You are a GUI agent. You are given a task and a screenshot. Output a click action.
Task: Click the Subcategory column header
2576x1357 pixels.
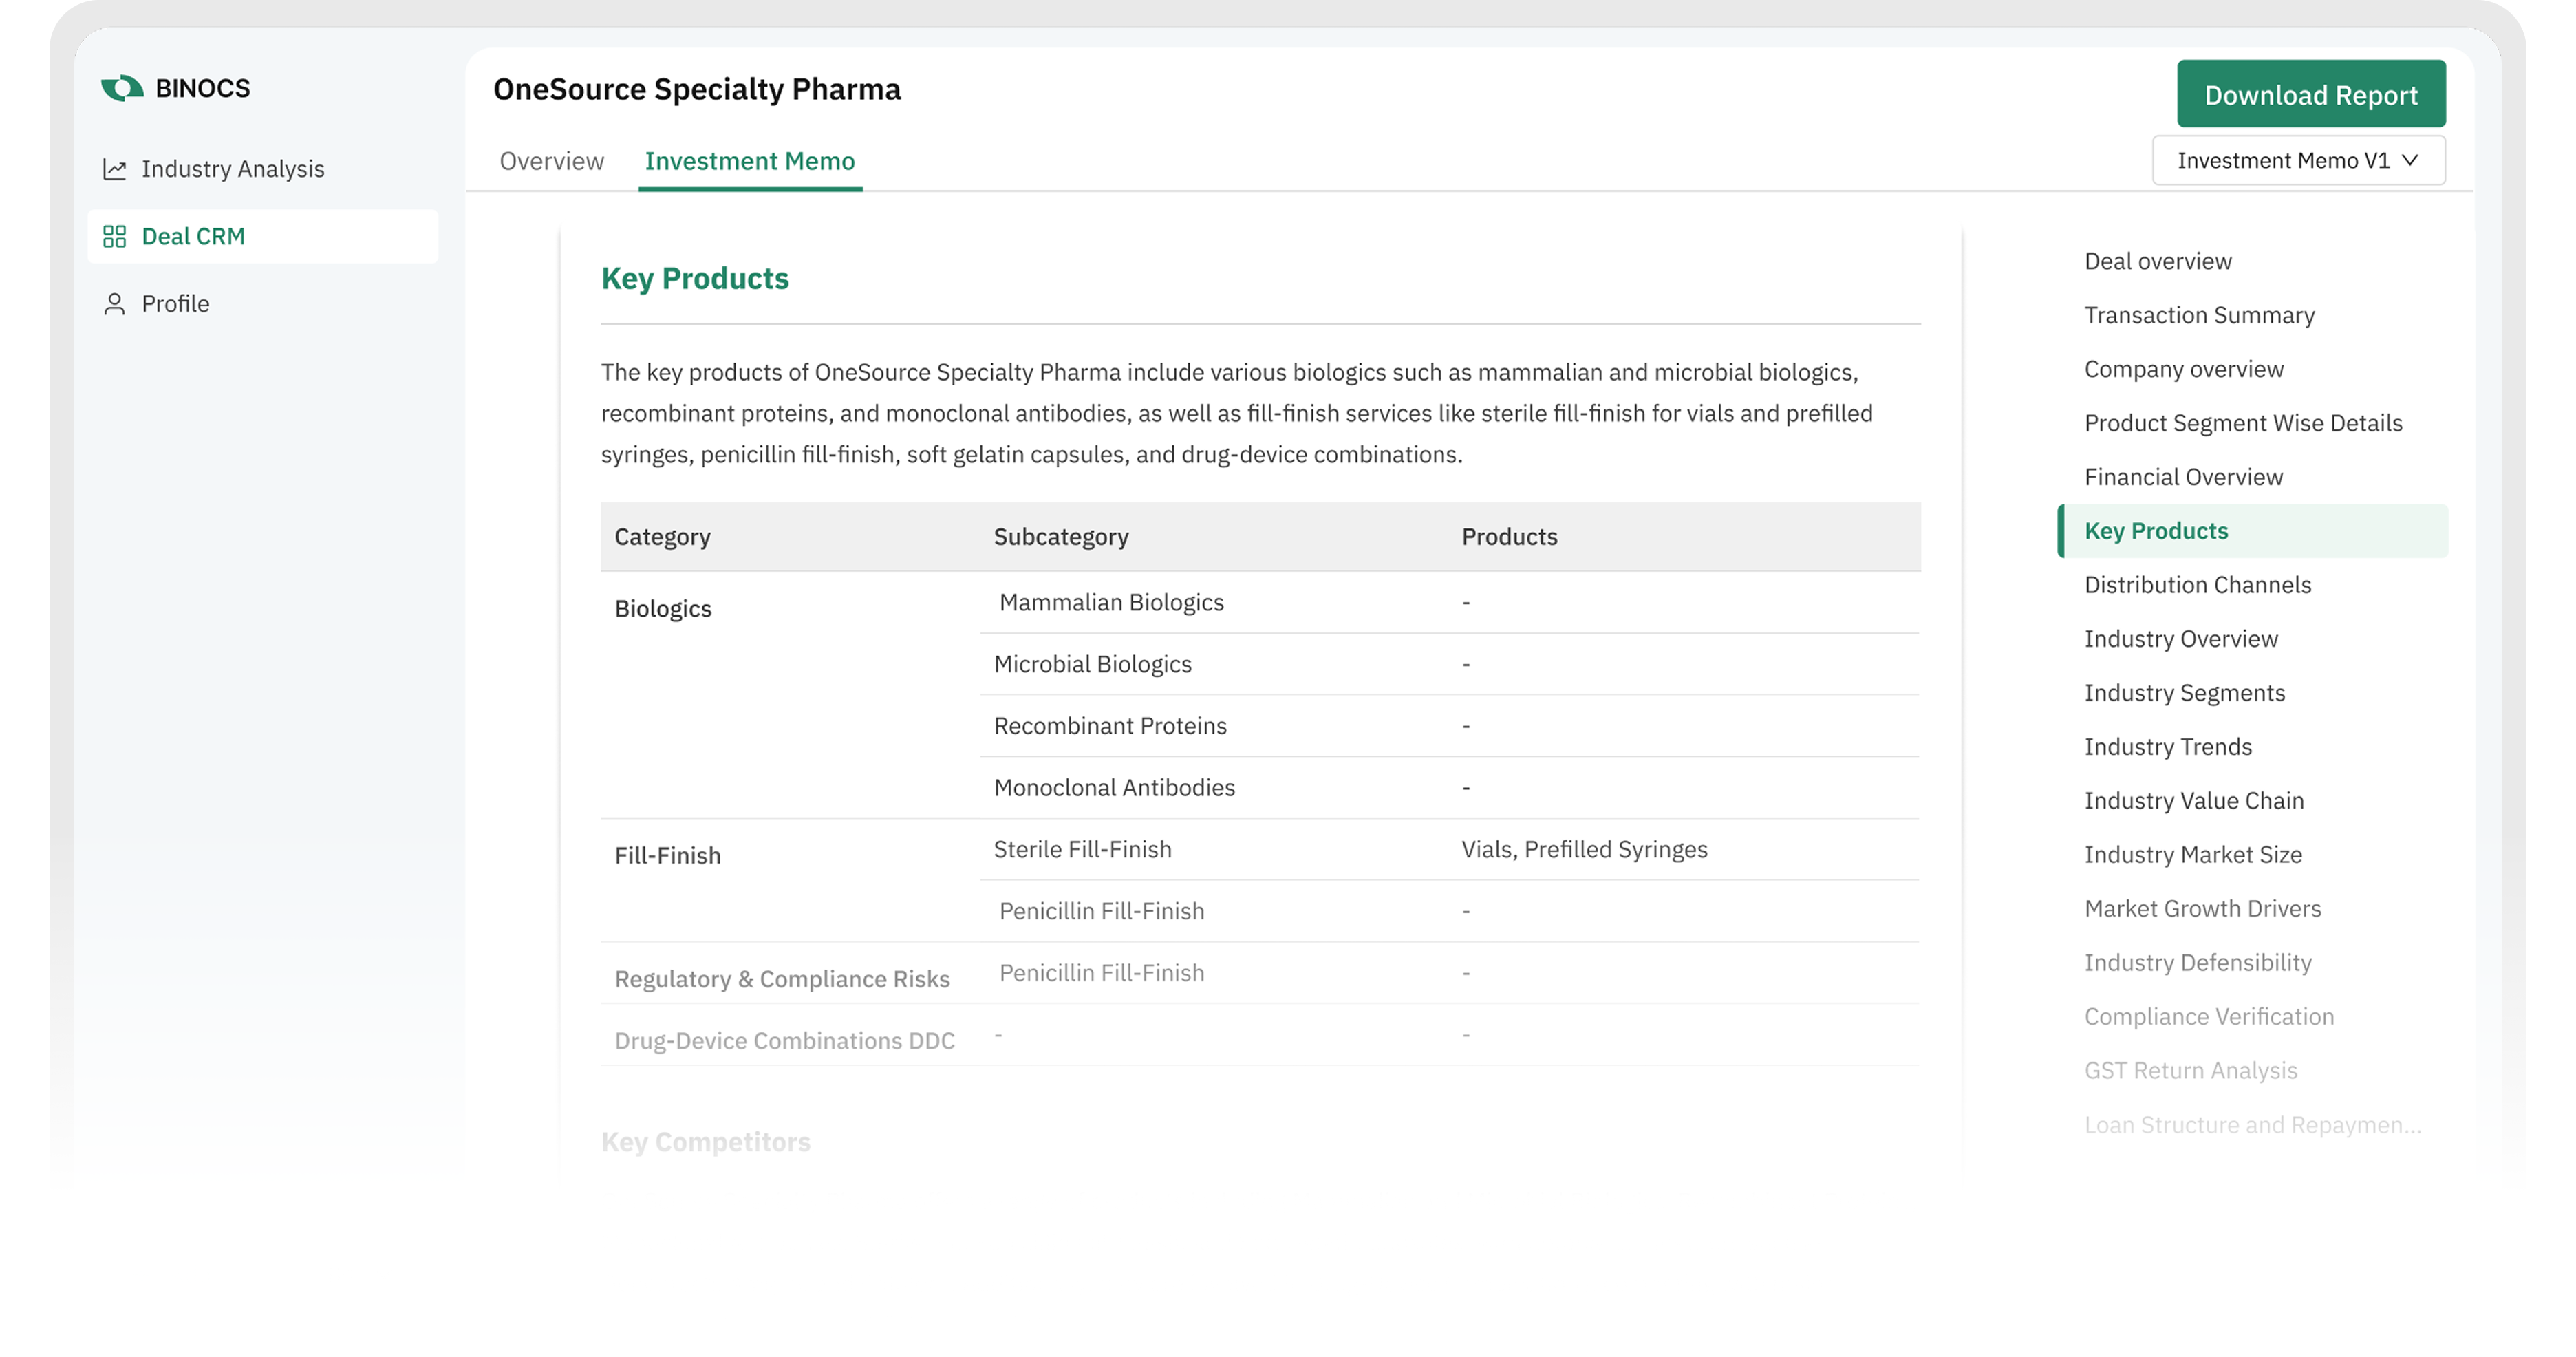pyautogui.click(x=1061, y=537)
